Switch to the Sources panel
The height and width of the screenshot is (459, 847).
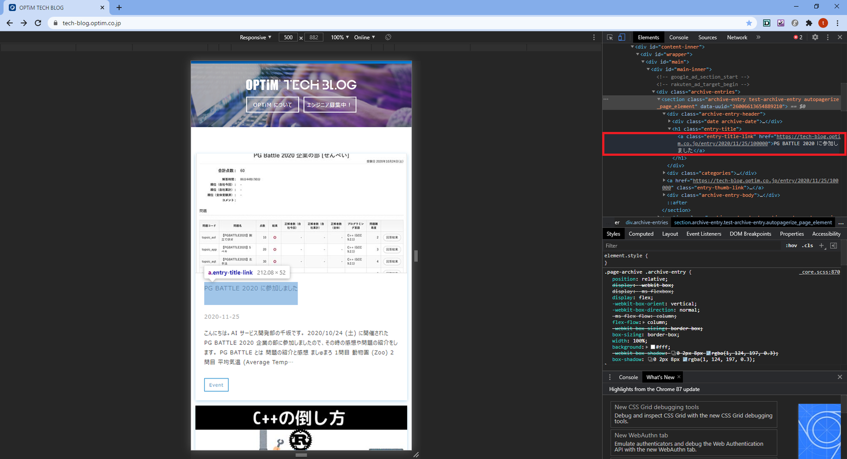pyautogui.click(x=707, y=37)
